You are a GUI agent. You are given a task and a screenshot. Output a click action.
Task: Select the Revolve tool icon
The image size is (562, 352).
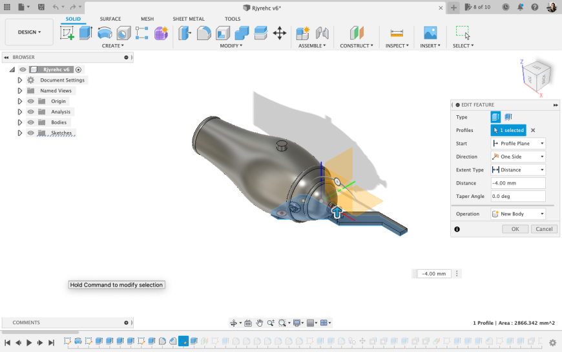point(105,33)
